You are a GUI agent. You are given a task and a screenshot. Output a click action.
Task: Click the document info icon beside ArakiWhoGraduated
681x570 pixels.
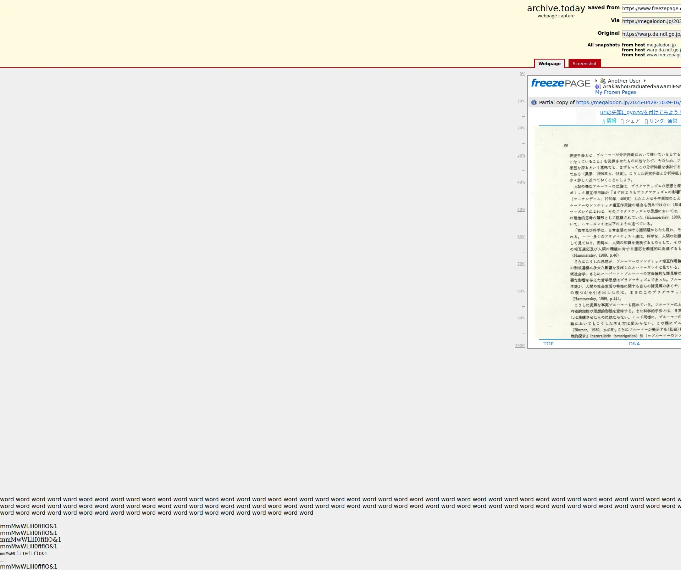coord(598,86)
